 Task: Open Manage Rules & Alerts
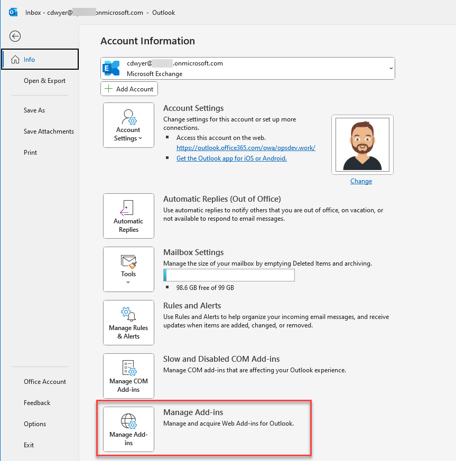[128, 323]
